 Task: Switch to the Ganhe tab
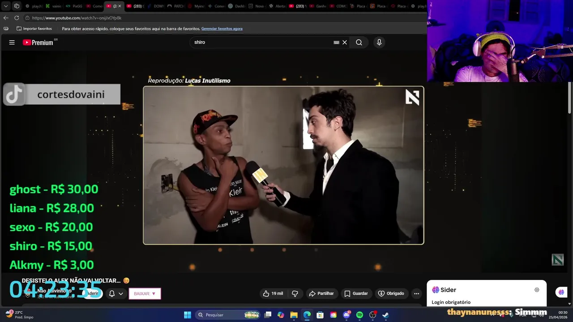[x=317, y=6]
